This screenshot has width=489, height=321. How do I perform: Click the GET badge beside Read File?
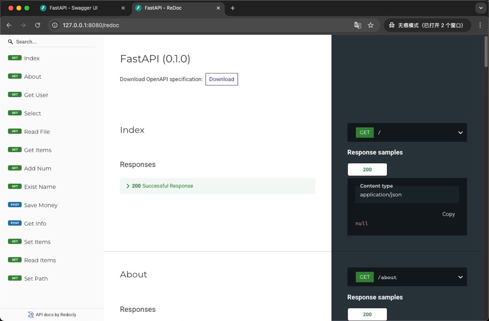point(15,131)
